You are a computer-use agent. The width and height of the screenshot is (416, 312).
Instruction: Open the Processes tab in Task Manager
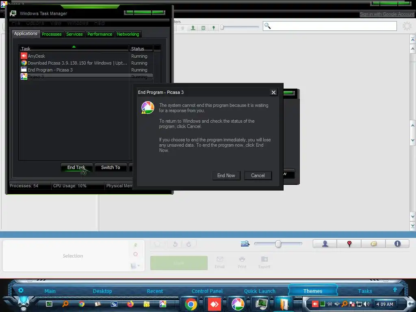[x=52, y=34]
